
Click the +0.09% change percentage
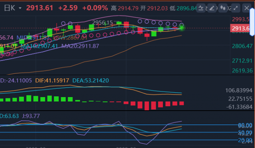[x=95, y=8]
